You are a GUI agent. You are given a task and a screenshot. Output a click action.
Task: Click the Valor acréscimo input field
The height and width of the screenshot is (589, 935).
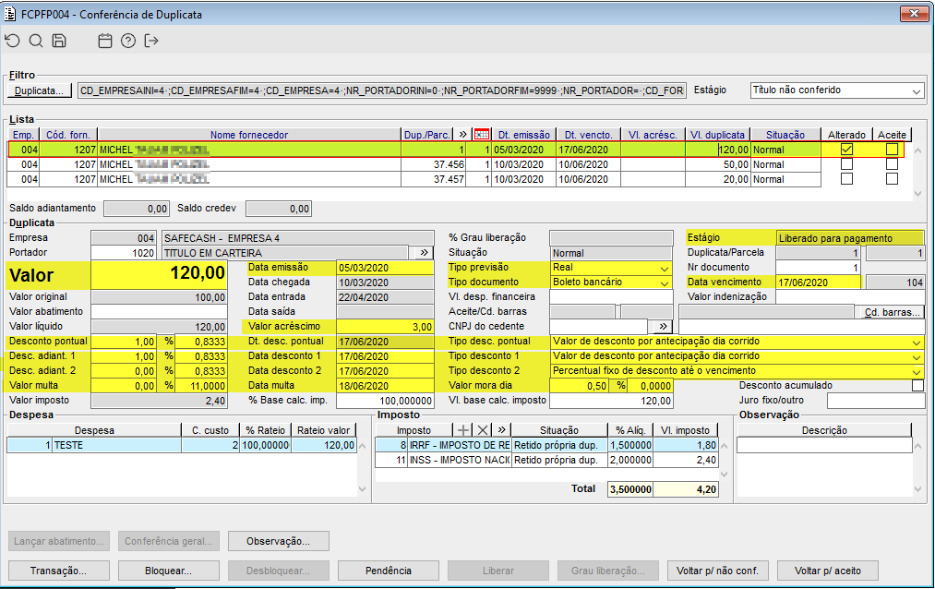pos(385,327)
